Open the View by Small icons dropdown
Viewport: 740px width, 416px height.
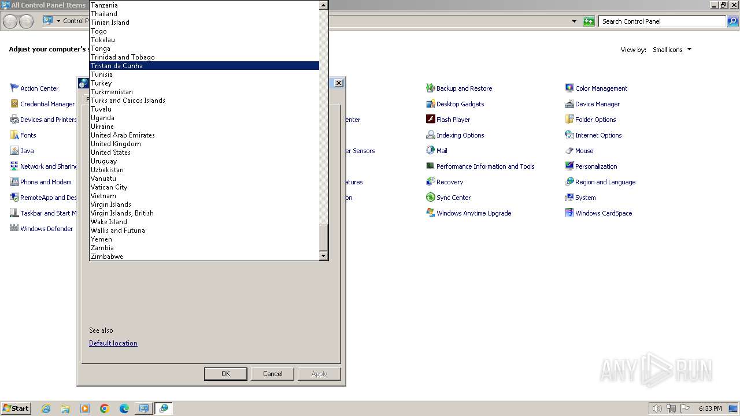click(x=672, y=50)
